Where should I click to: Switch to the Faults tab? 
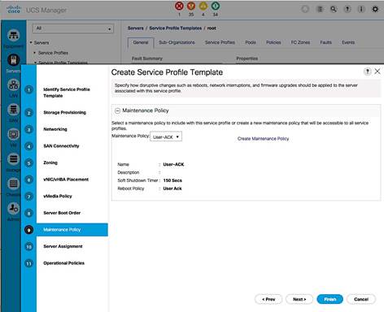pos(325,42)
